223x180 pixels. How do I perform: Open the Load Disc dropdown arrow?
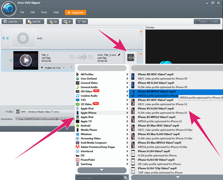pos(20,22)
